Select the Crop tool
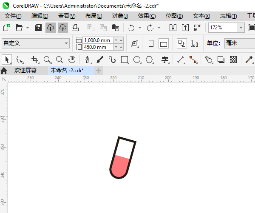This screenshot has height=213, width=255. pos(35,60)
